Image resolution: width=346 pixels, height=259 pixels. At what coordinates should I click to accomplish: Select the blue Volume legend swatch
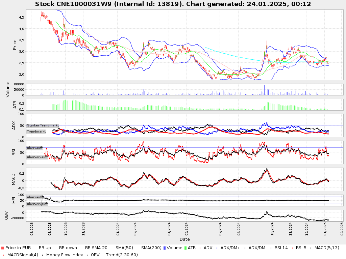(x=165, y=248)
